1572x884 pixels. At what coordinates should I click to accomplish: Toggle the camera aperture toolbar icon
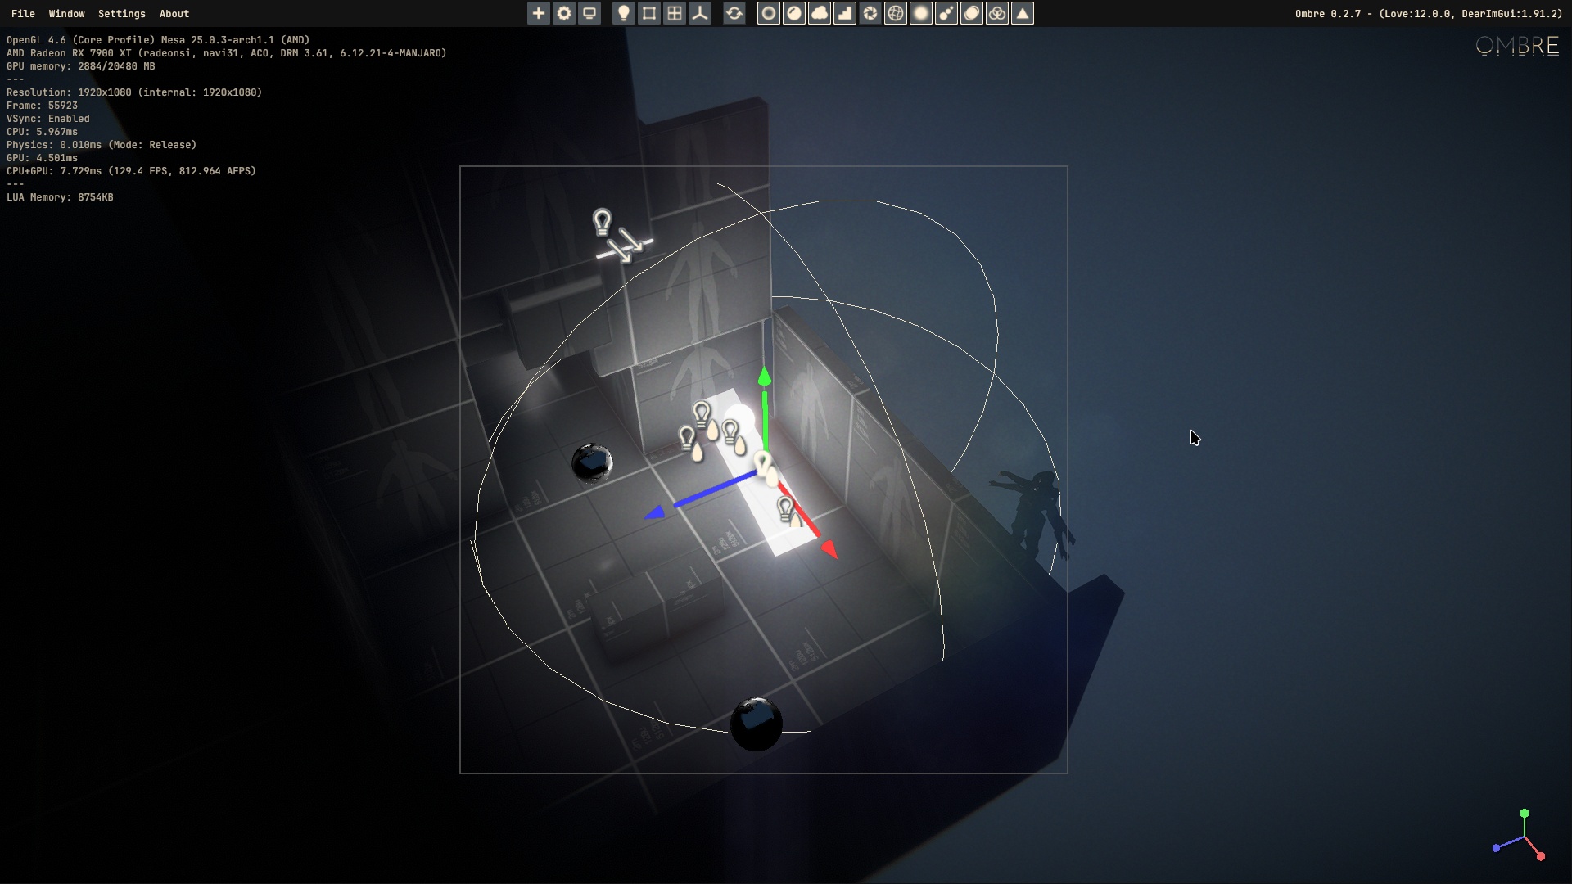(870, 13)
